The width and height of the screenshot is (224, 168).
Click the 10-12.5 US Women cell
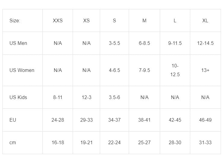pyautogui.click(x=175, y=70)
